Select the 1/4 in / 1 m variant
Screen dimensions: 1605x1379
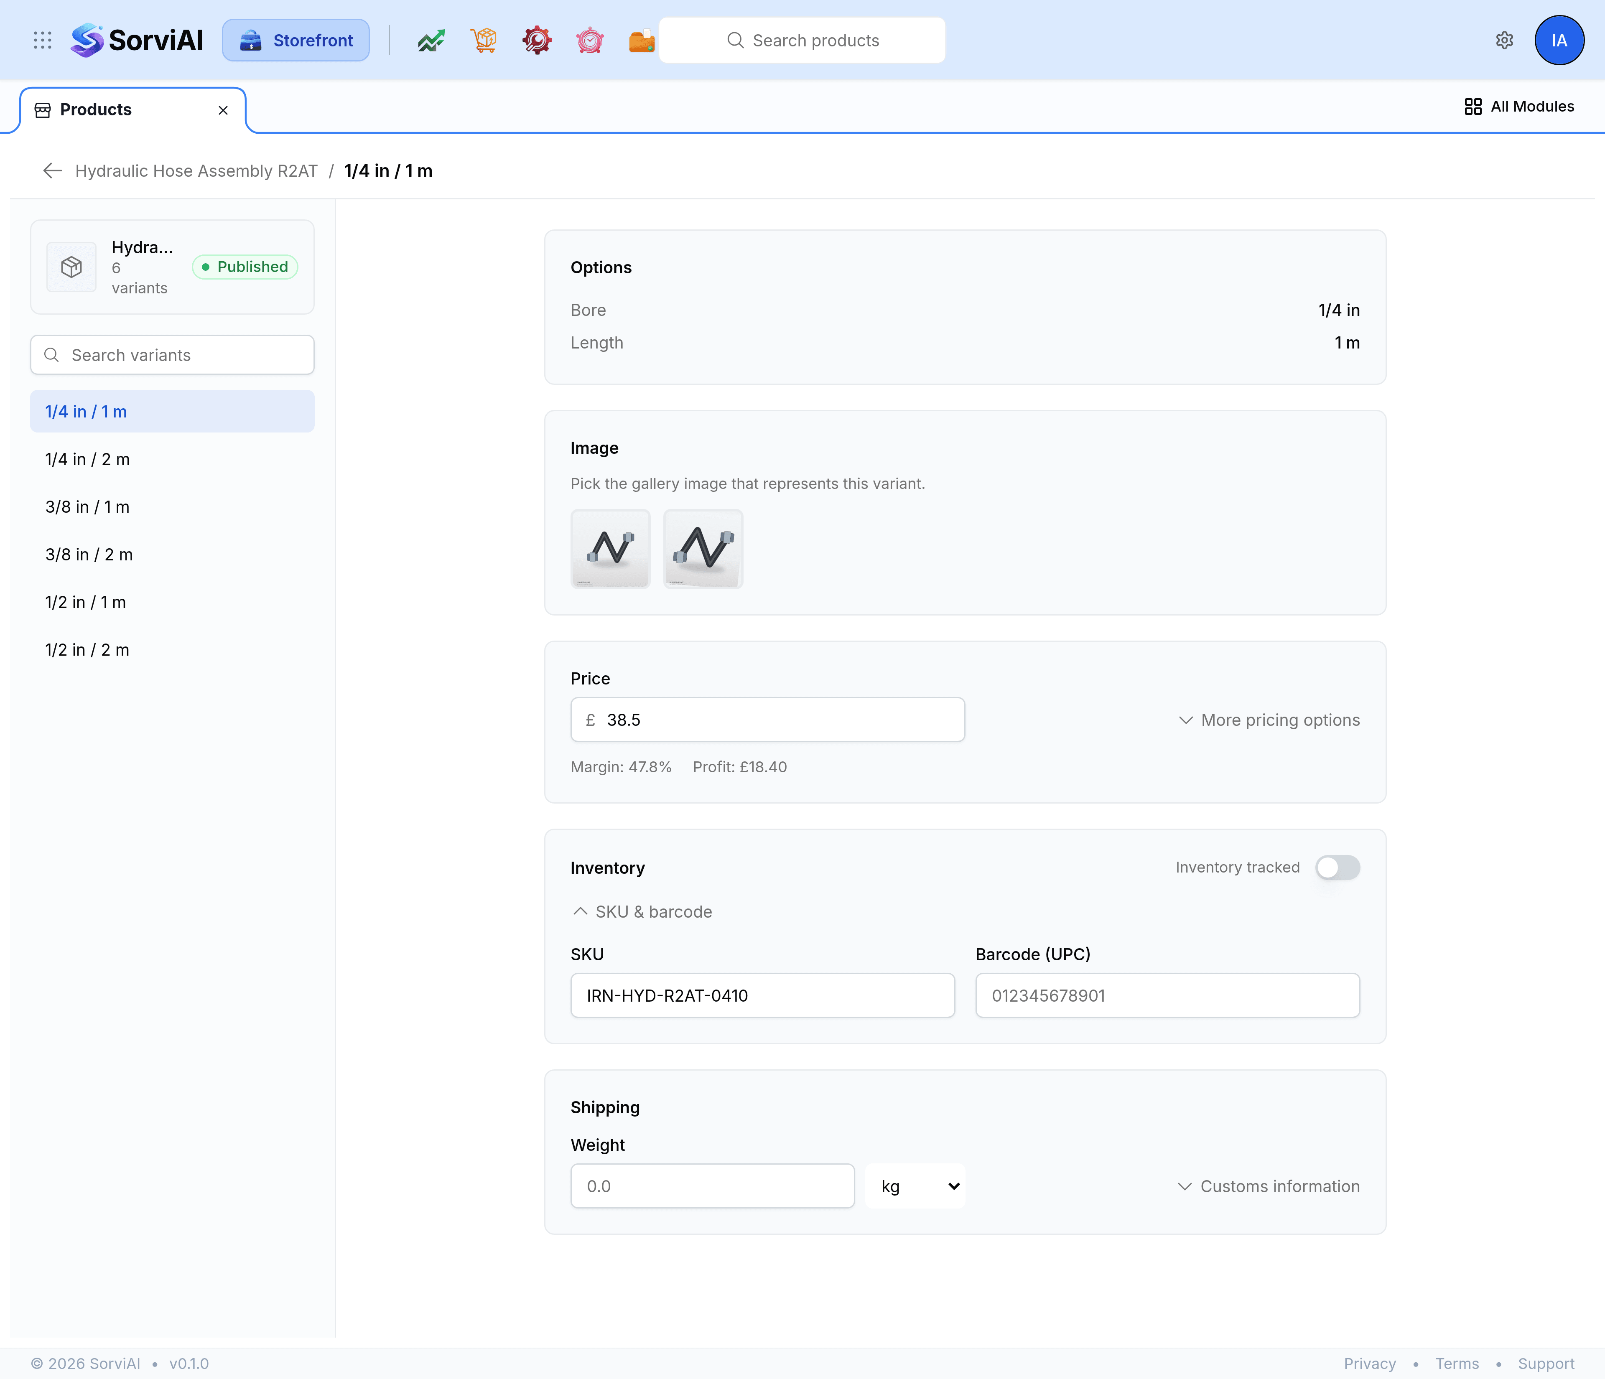point(172,411)
